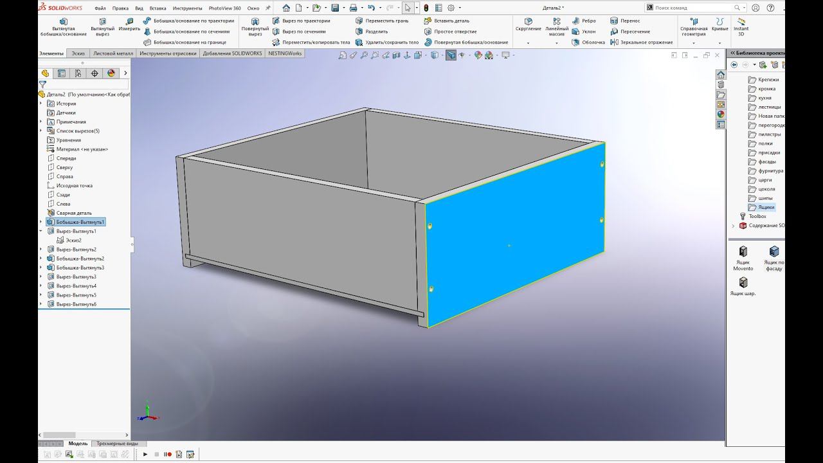Image resolution: width=823 pixels, height=463 pixels.
Task: Select the Ребро rib tool
Action: 584,21
